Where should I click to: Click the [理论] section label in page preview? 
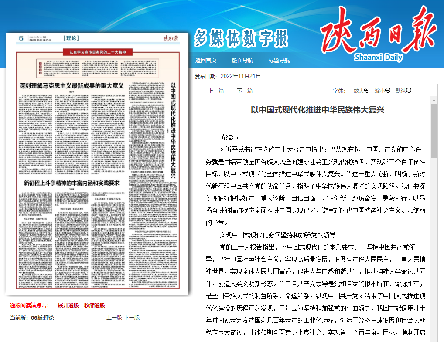(71, 38)
